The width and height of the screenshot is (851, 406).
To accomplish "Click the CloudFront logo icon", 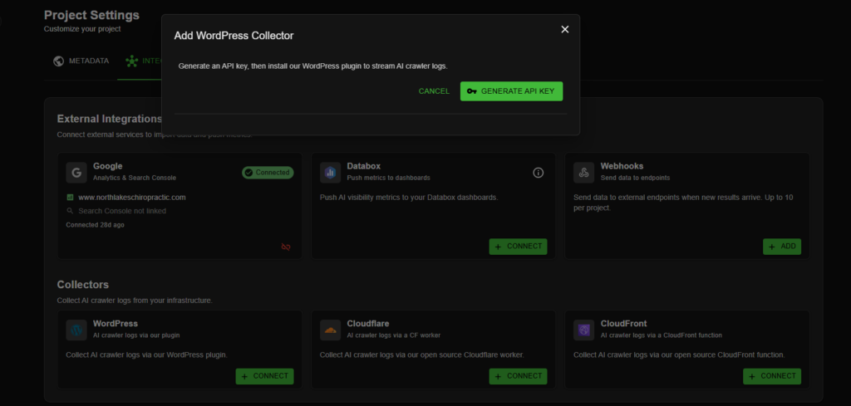I will (584, 330).
